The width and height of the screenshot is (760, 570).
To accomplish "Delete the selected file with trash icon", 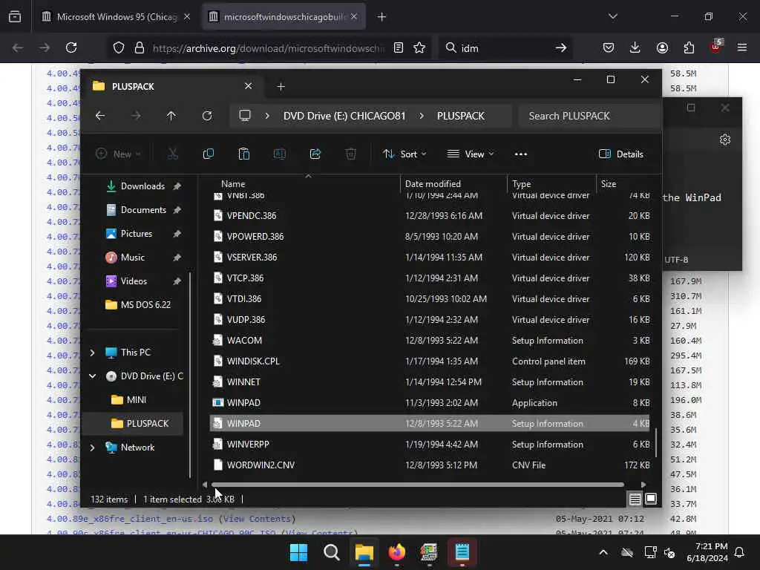I will 351,154.
